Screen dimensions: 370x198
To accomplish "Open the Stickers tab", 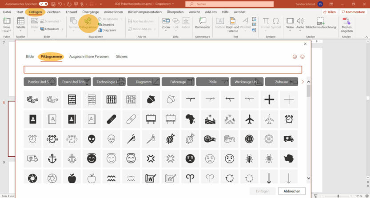I will 122,56.
